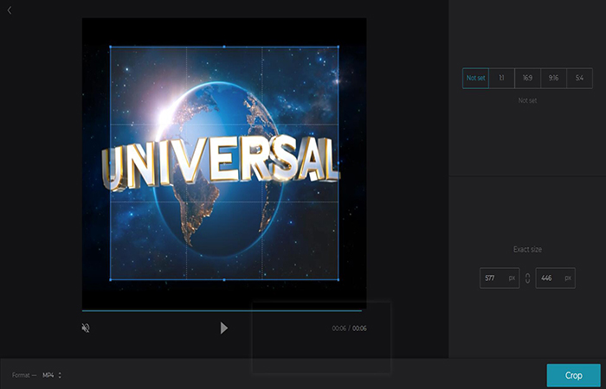Unmute the video with the speaker icon
This screenshot has height=389, width=606.
click(86, 328)
